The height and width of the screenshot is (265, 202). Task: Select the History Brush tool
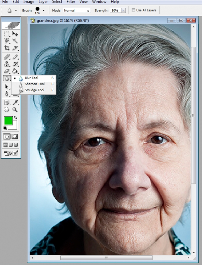click(x=15, y=64)
